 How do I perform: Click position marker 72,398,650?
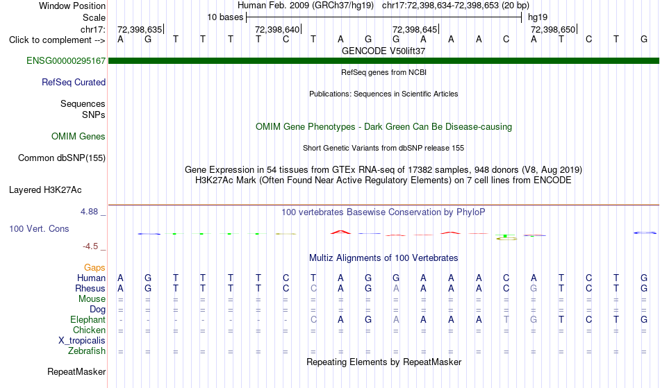(553, 29)
